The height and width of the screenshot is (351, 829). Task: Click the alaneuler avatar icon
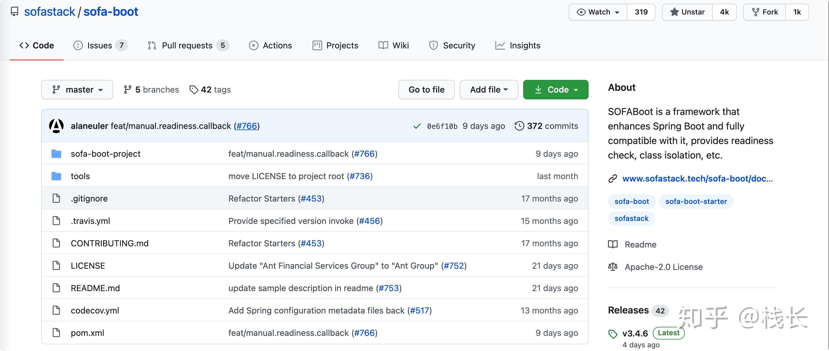(56, 126)
